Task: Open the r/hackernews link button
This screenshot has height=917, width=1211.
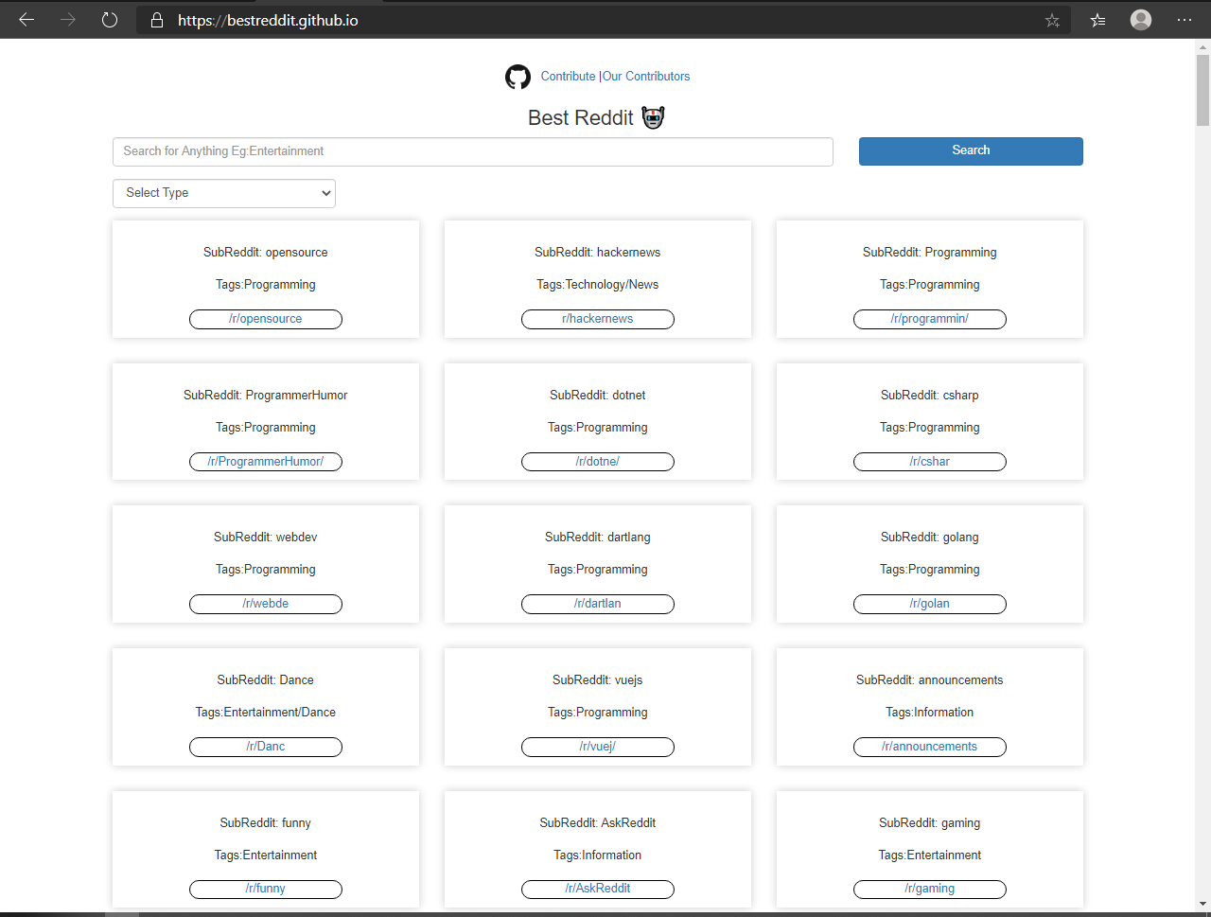Action: 598,319
